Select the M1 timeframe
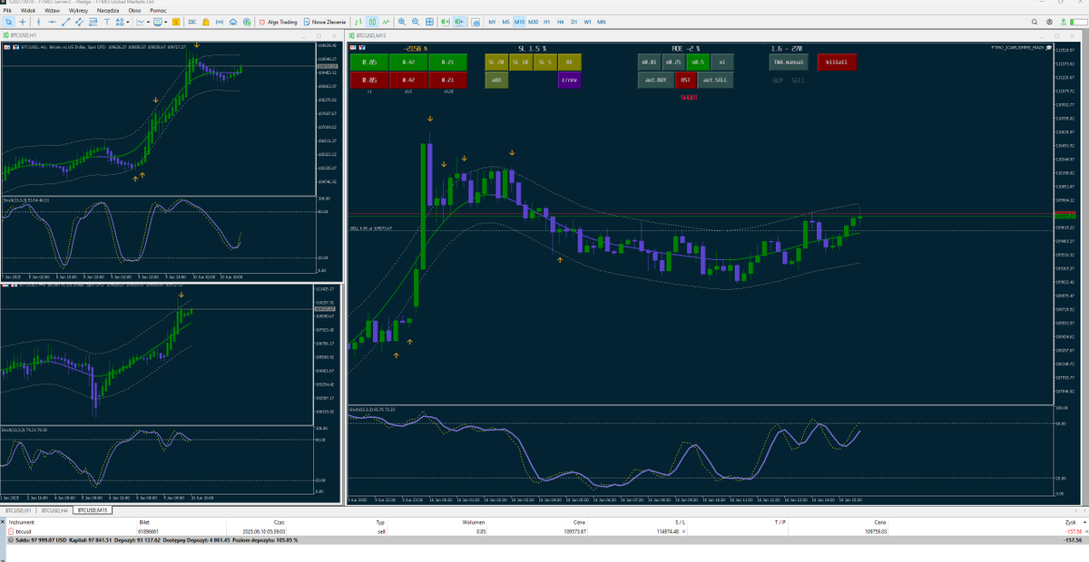This screenshot has height=562, width=1089. (x=492, y=21)
